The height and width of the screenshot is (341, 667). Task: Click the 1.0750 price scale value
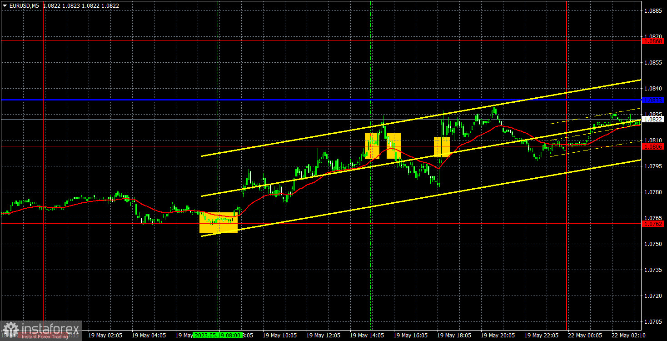coord(653,244)
